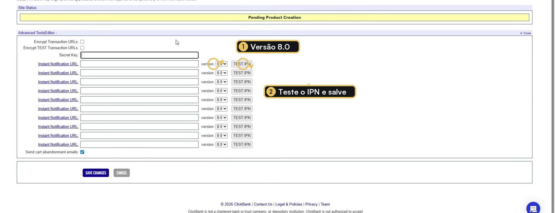
Task: Open the live chat bubble icon
Action: click(533, 208)
